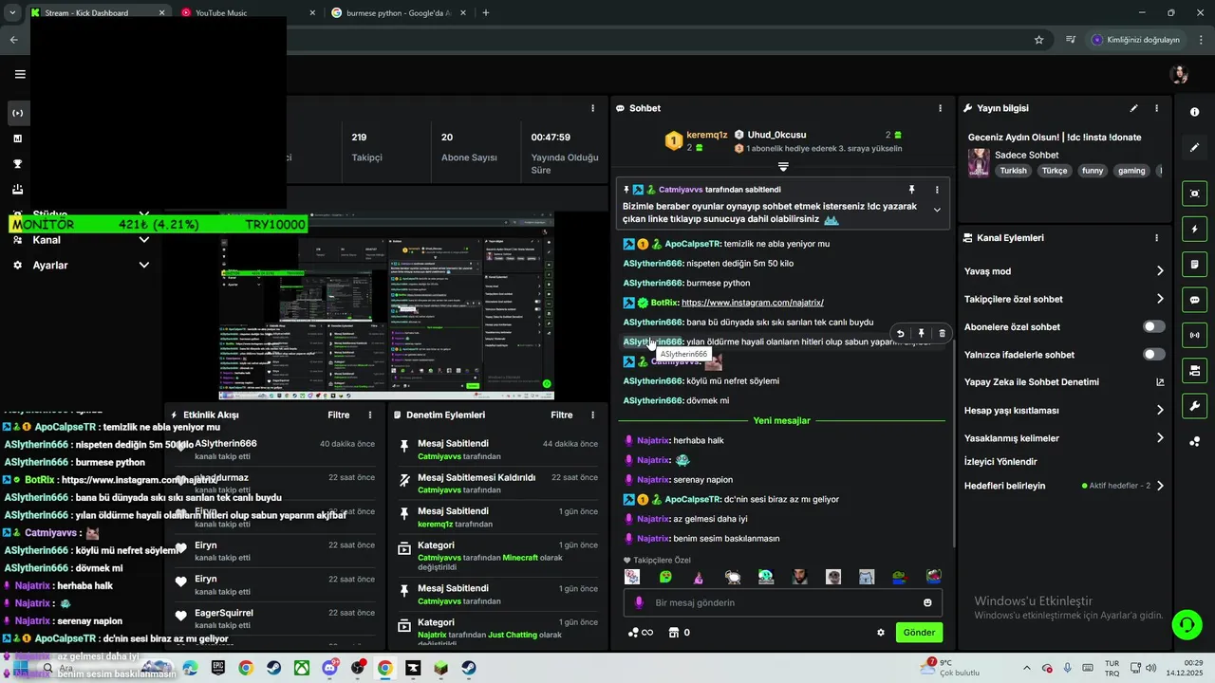Select the gaming tag

pyautogui.click(x=1131, y=171)
